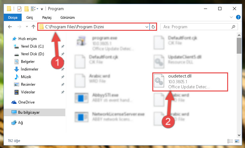Switch to details view layout icon
The width and height of the screenshot is (245, 148).
(230, 141)
